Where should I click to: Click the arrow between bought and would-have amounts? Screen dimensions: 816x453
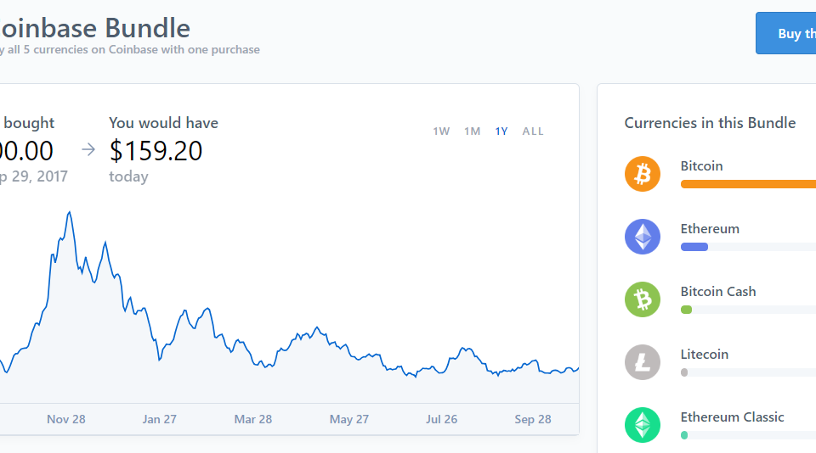(88, 149)
